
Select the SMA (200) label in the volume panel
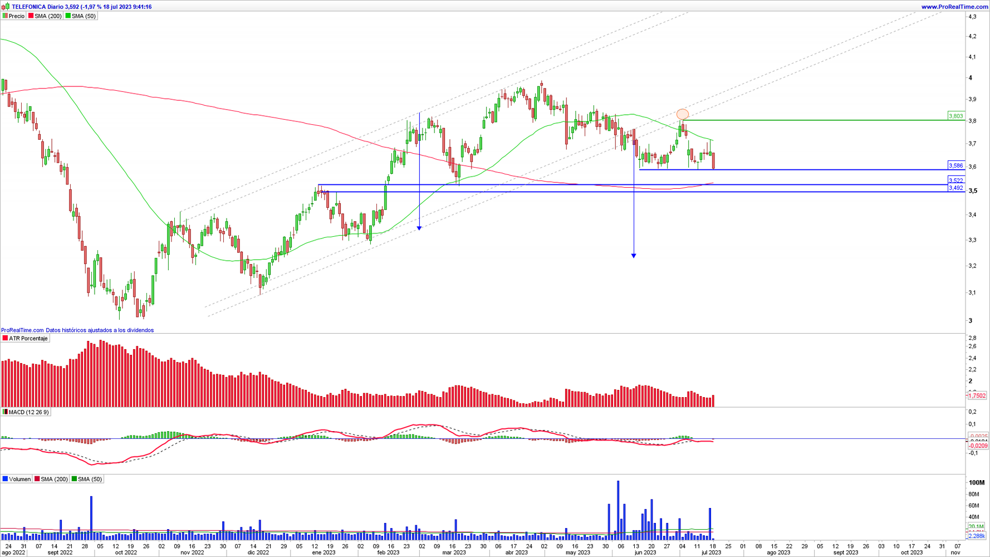tap(54, 479)
